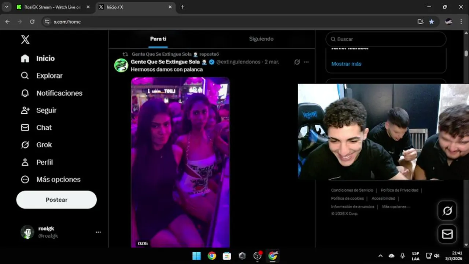This screenshot has height=264, width=469.
Task: Click site information icon in address bar
Action: click(x=47, y=22)
